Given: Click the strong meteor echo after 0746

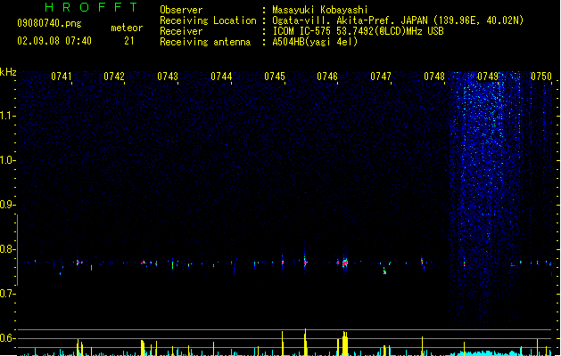Looking at the screenshot, I should click(344, 263).
